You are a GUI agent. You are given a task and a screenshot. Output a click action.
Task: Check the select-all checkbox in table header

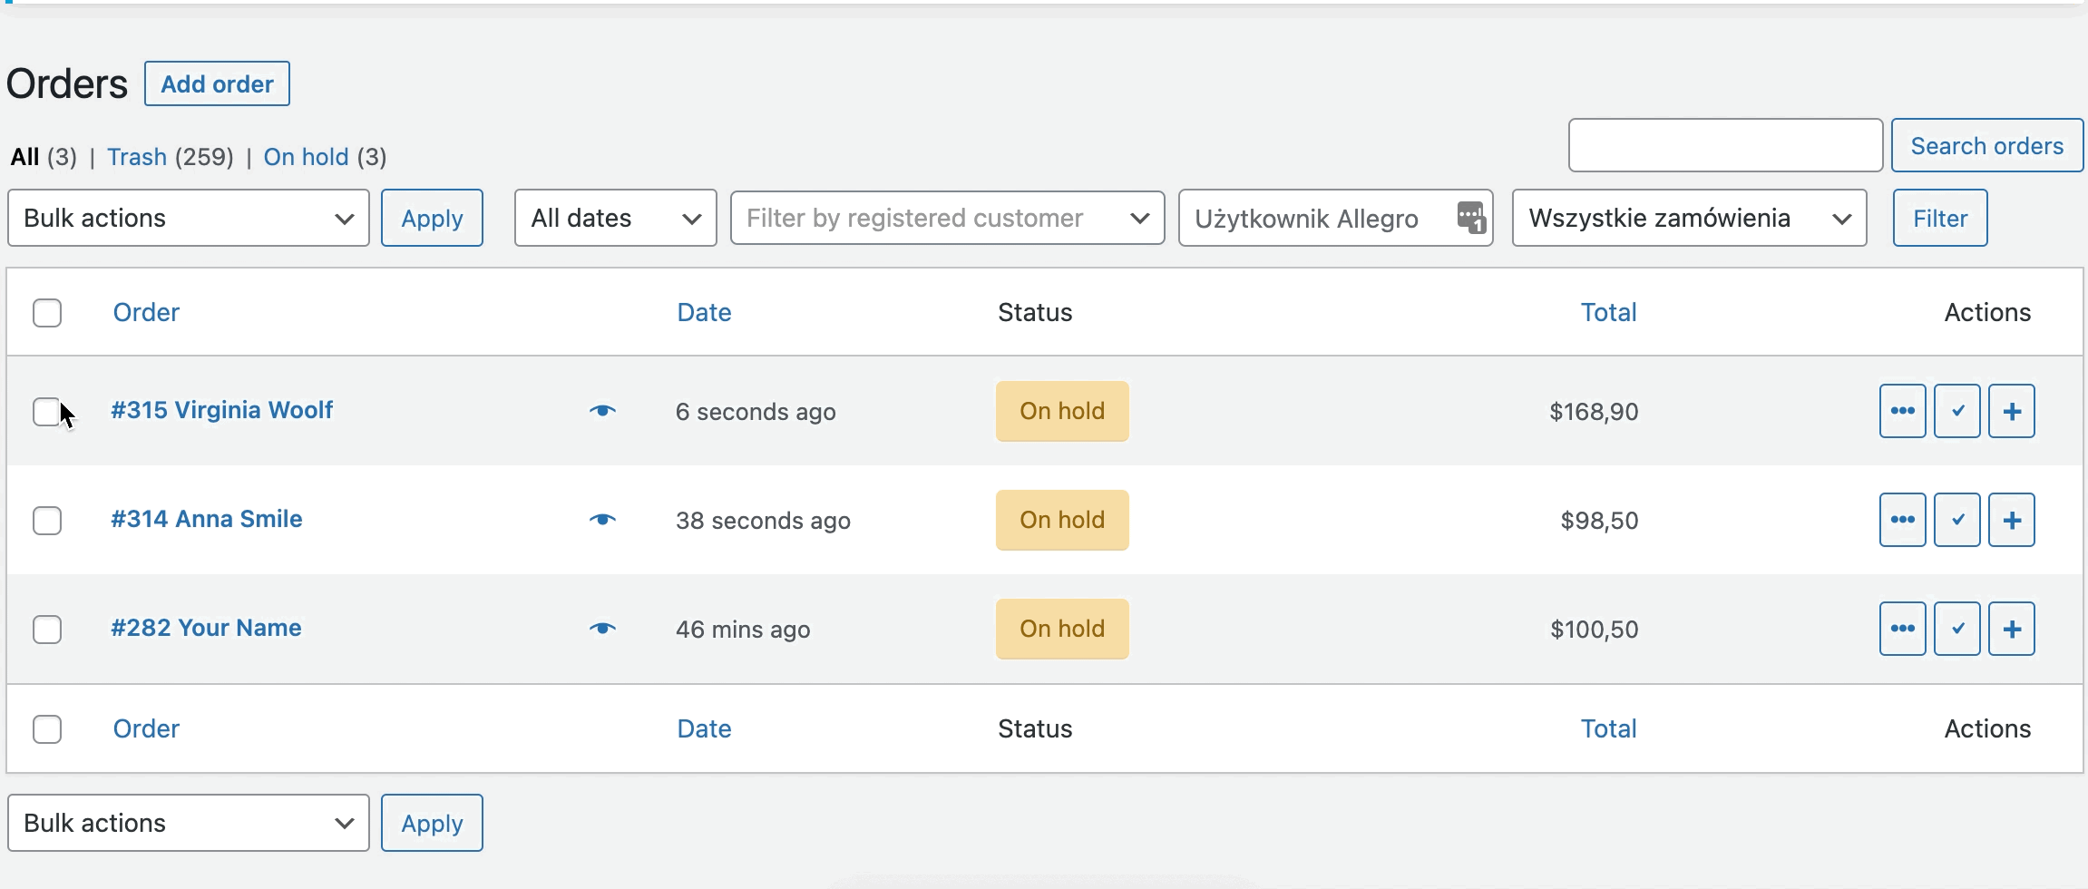pyautogui.click(x=46, y=313)
